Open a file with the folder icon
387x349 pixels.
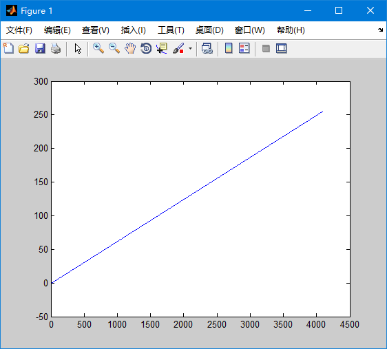pyautogui.click(x=24, y=48)
